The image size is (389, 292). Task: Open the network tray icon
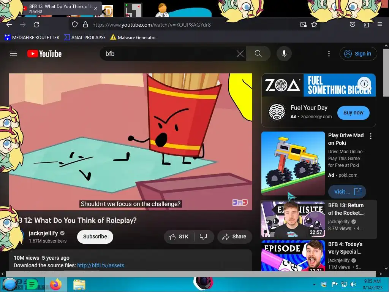344,284
